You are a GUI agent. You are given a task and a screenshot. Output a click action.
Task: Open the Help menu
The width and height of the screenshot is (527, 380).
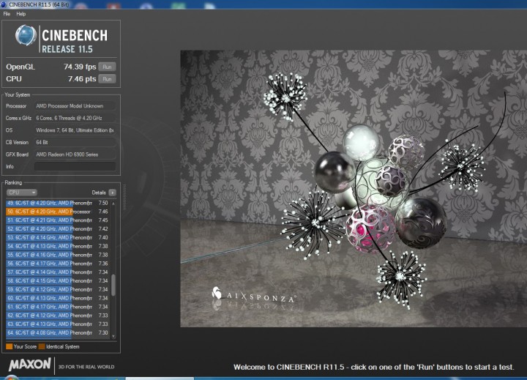[x=20, y=14]
